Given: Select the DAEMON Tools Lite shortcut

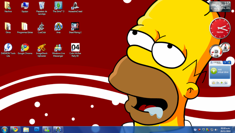Looking at the screenshot, I should (8, 50).
